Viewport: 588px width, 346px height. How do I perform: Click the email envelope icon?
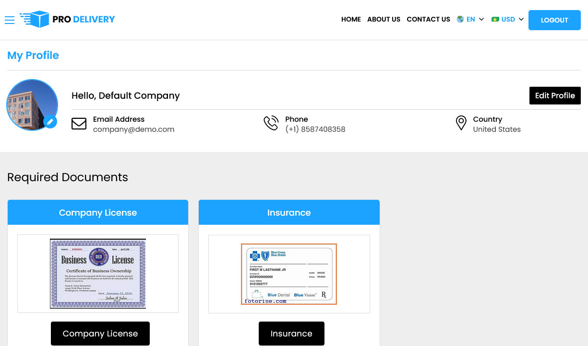[79, 124]
